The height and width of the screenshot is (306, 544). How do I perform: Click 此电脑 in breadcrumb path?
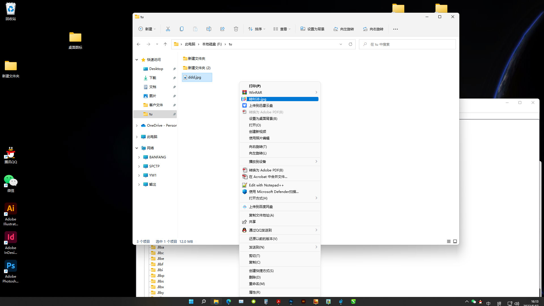click(x=190, y=44)
